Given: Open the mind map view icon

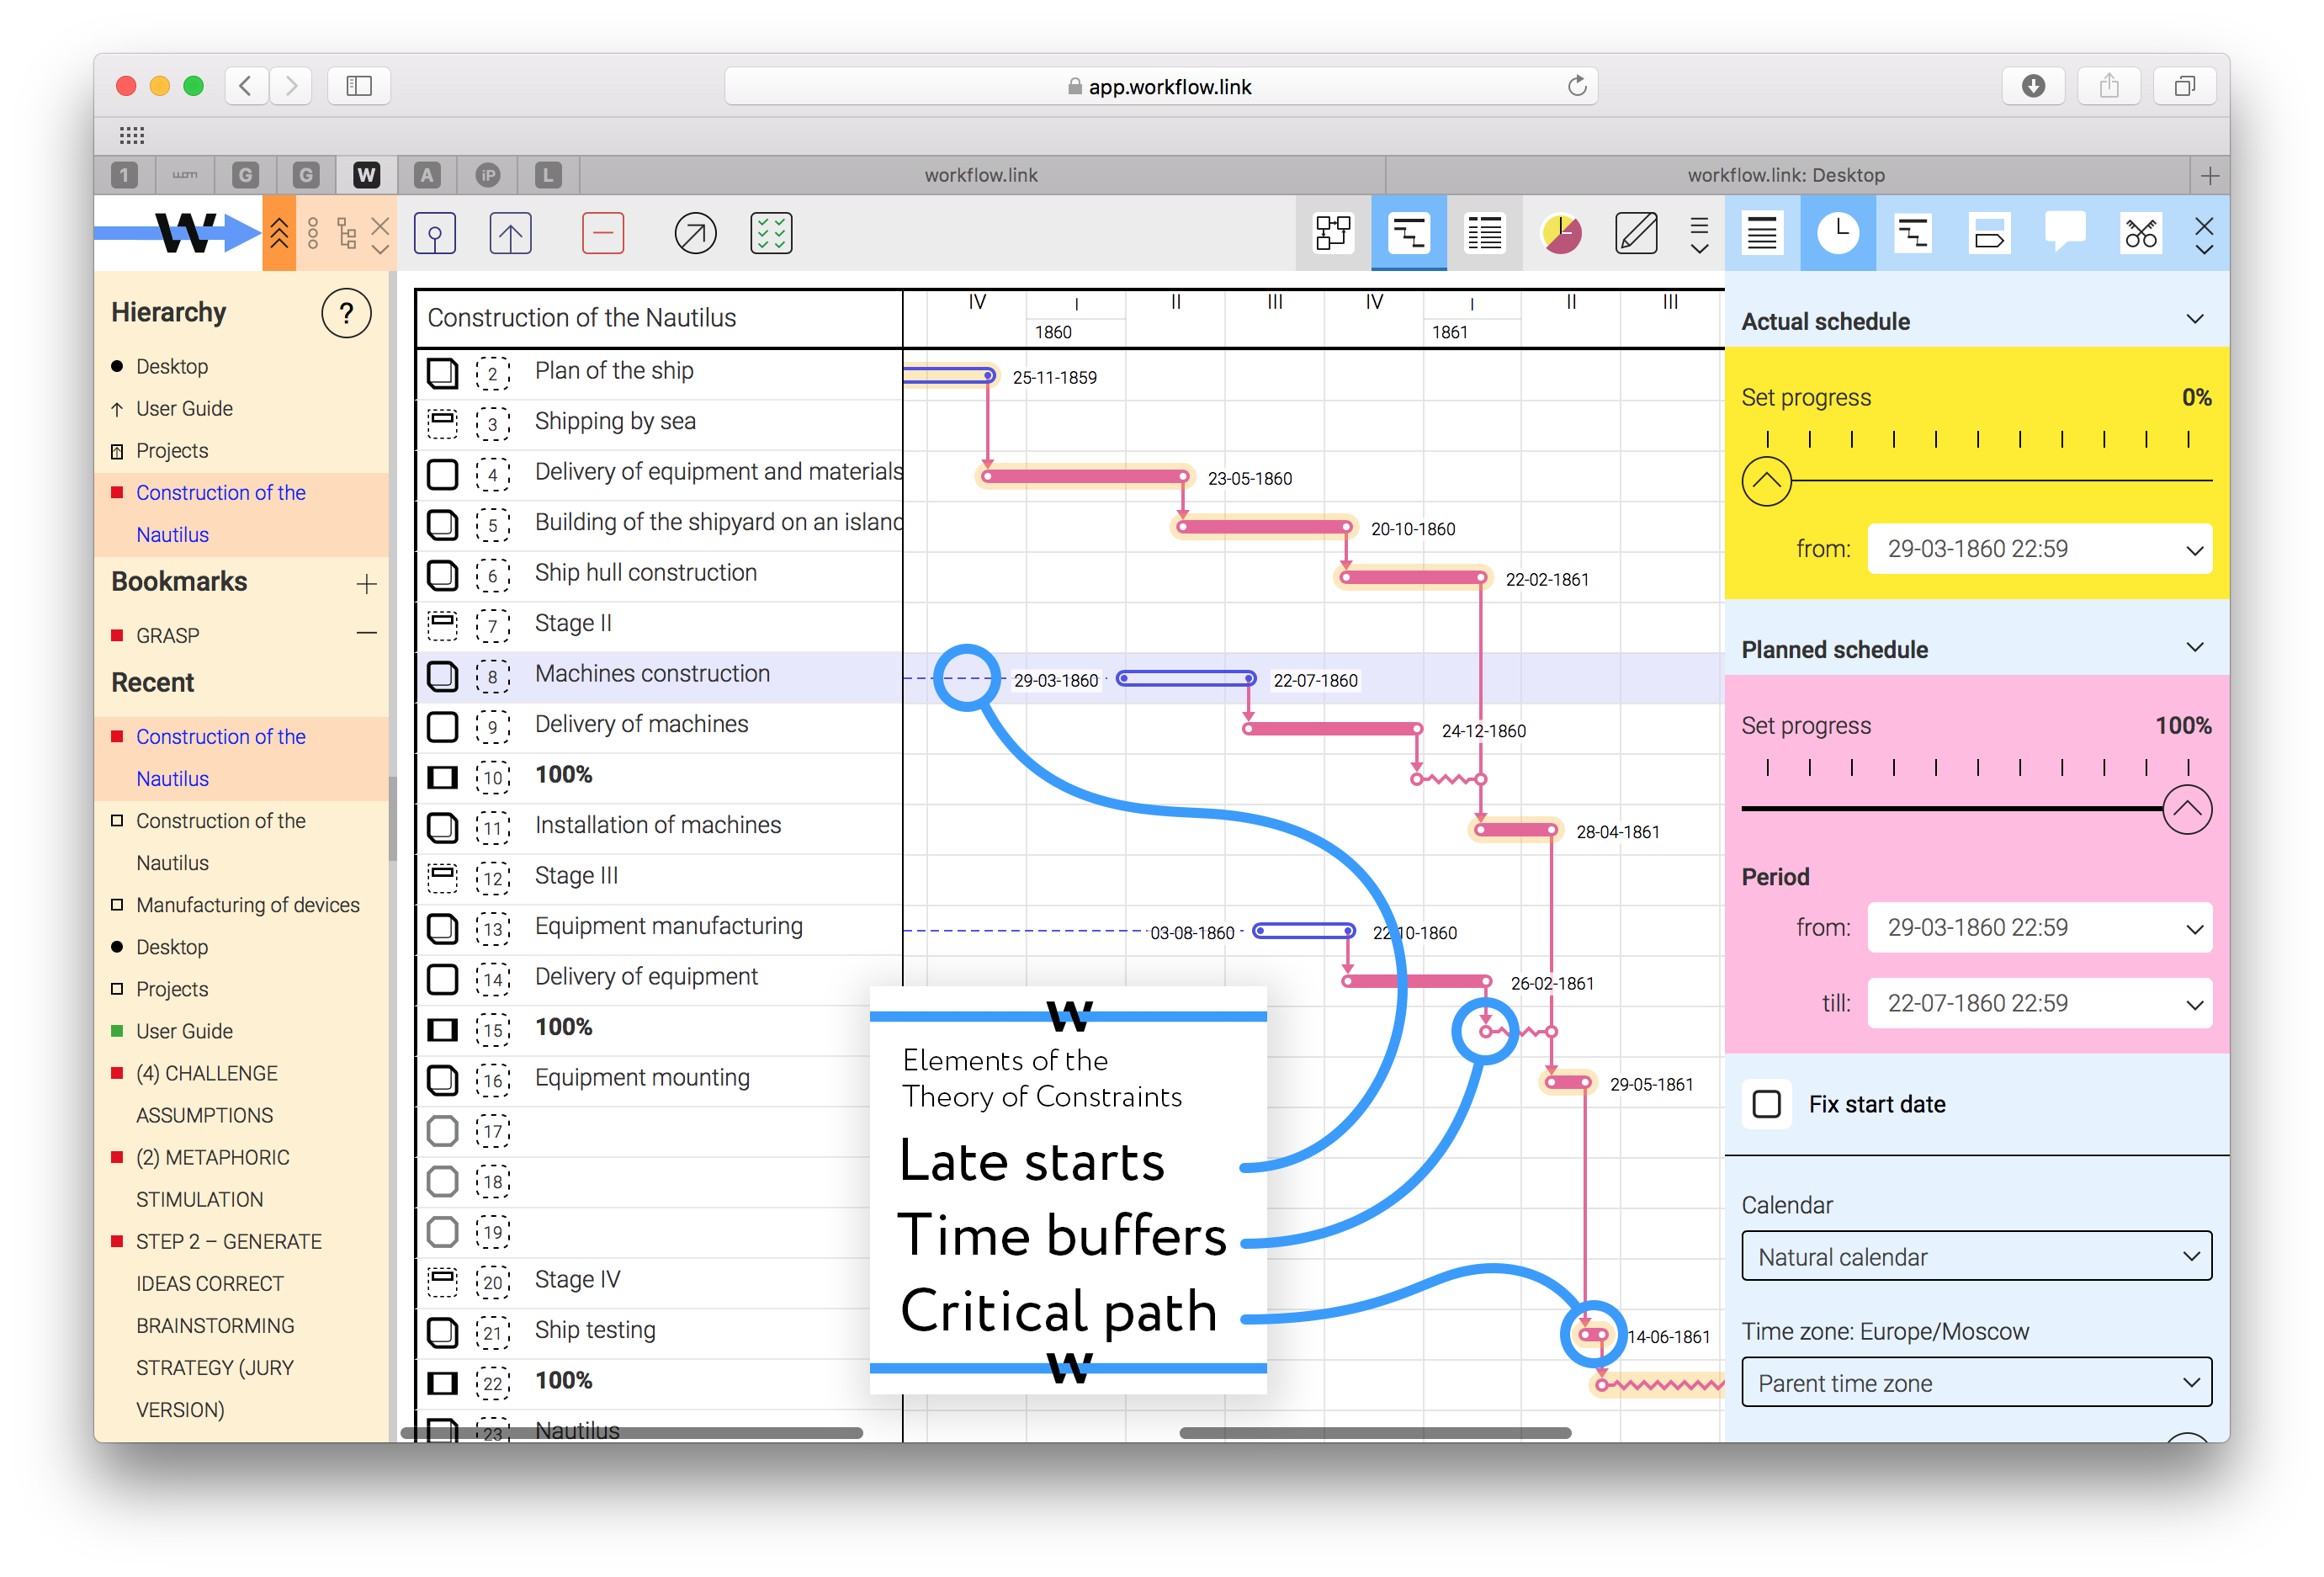Looking at the screenshot, I should click(x=1333, y=233).
